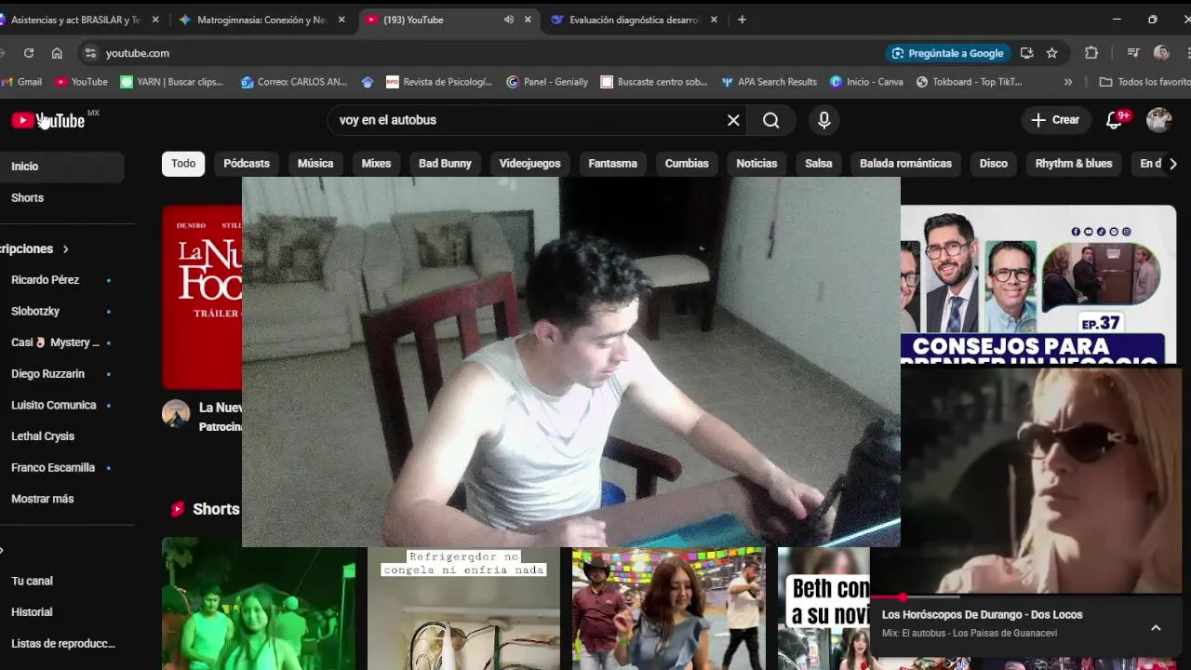Open the Correo: CARLOS AN... bookmark
The image size is (1191, 670).
294,82
